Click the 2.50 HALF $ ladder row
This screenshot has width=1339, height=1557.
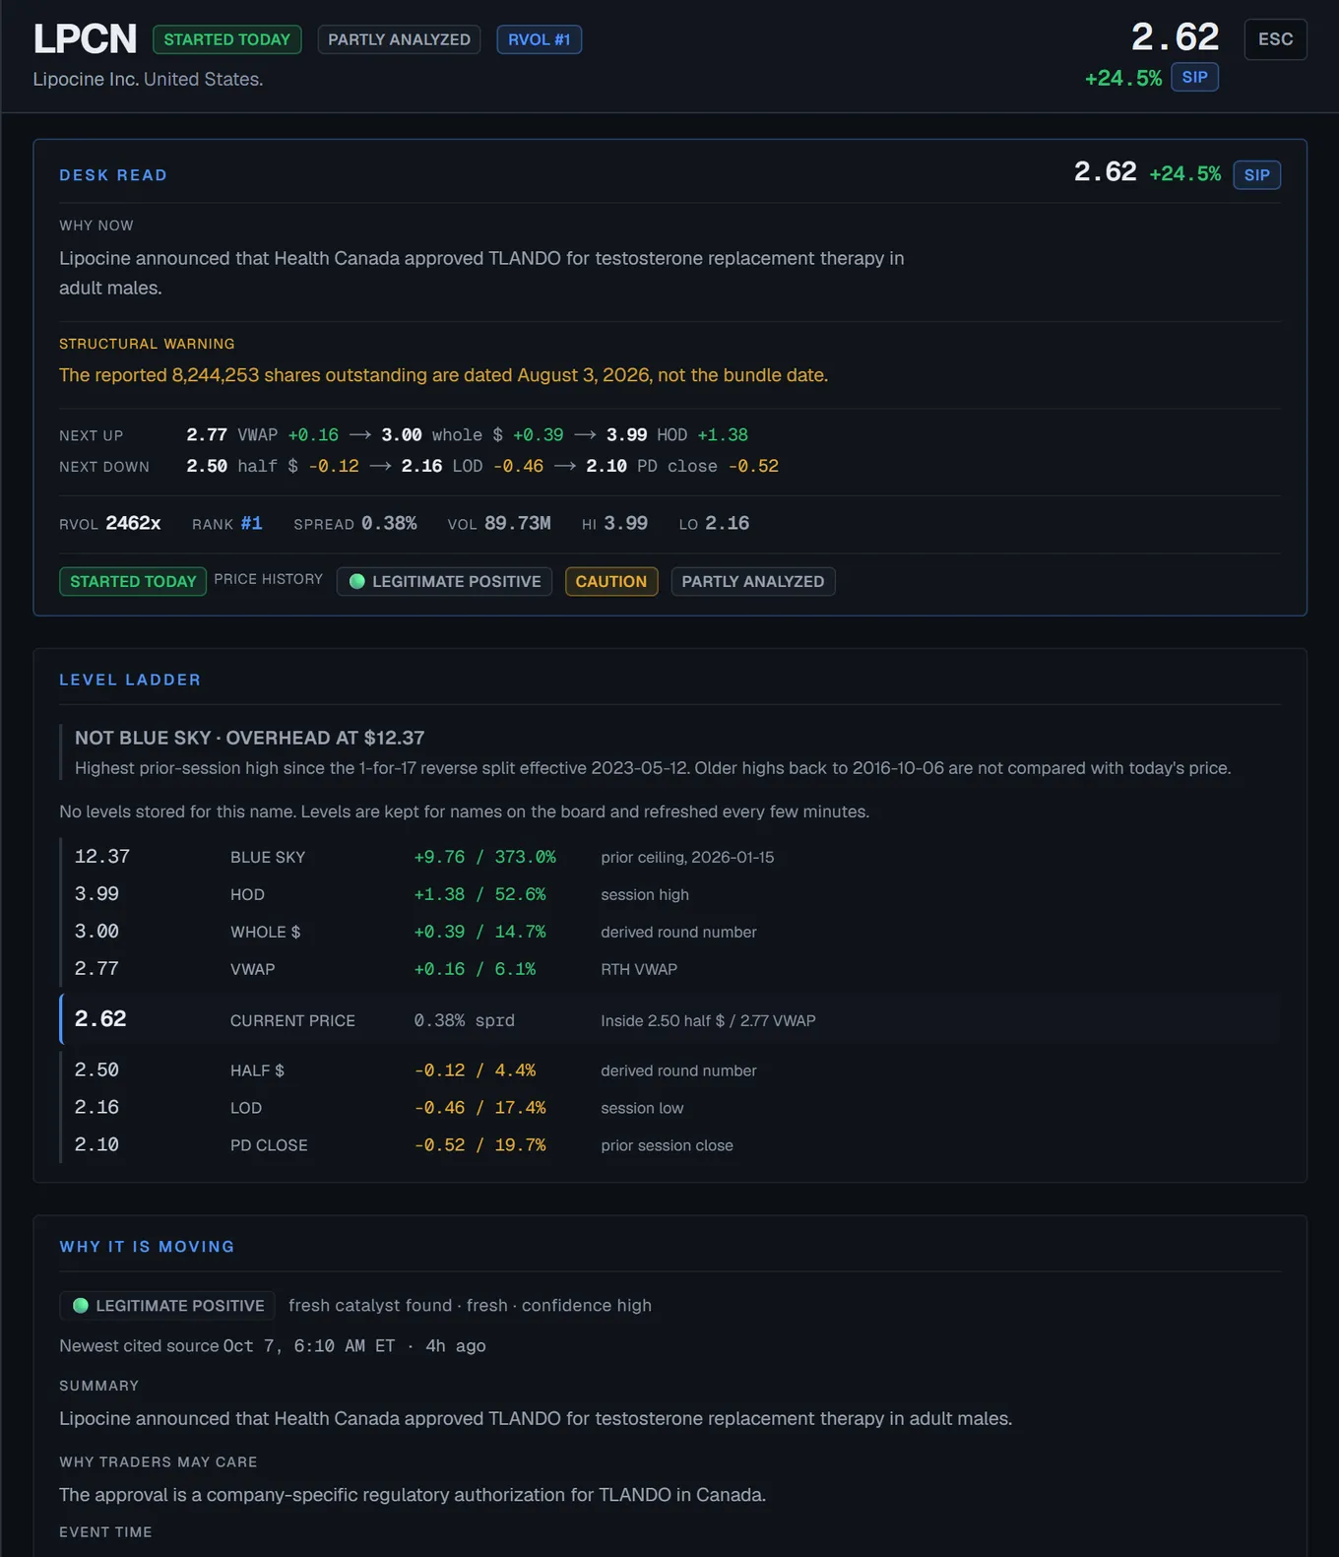pyautogui.click(x=670, y=1070)
